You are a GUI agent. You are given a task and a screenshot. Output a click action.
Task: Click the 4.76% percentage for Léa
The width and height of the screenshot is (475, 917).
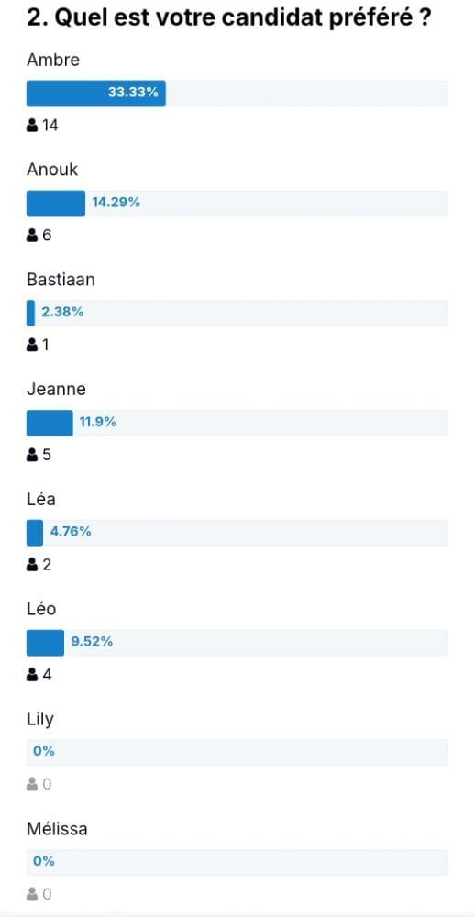[x=71, y=532]
